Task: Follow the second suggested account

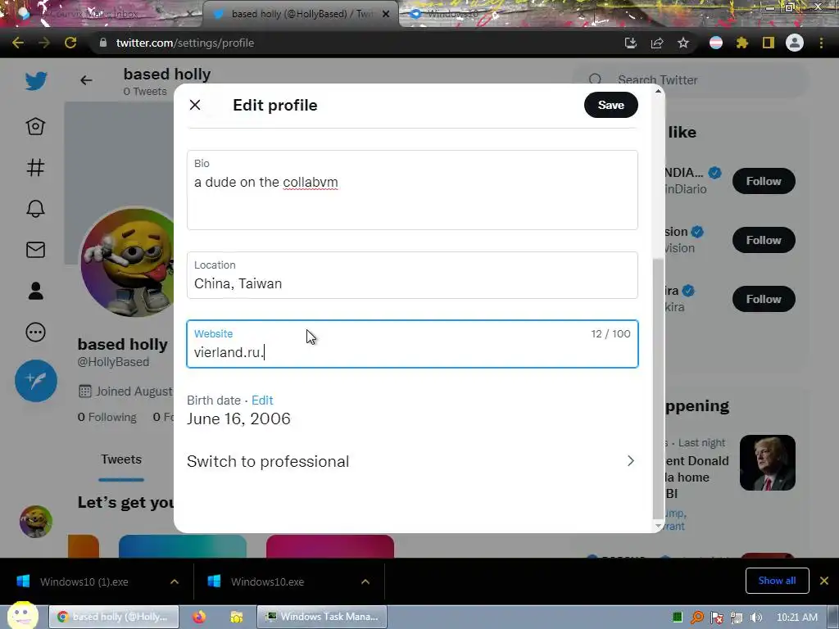Action: tap(764, 240)
